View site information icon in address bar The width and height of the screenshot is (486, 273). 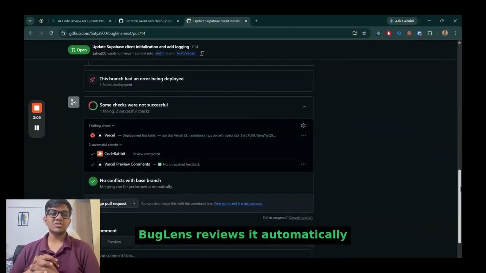click(63, 33)
